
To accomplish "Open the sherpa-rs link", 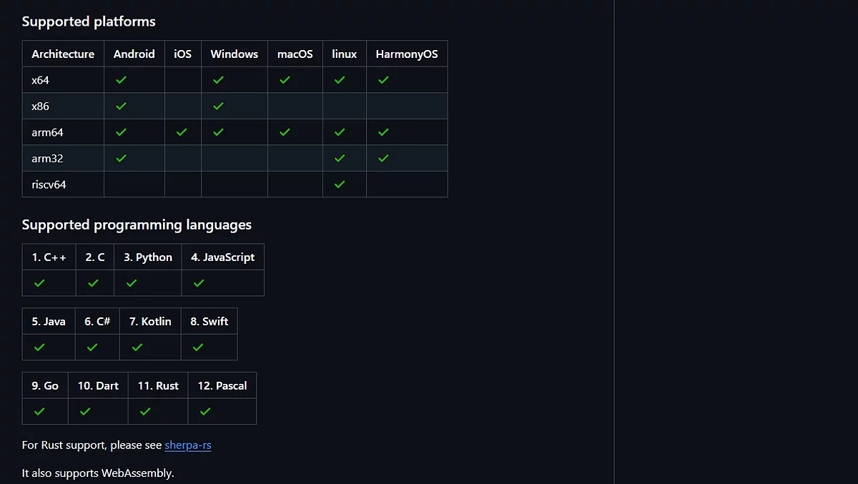I will click(187, 445).
